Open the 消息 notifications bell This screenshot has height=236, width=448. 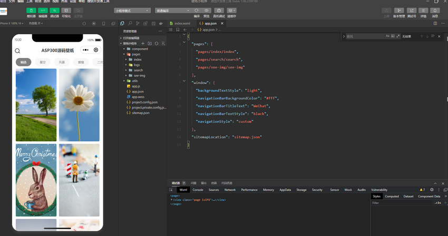(435, 11)
